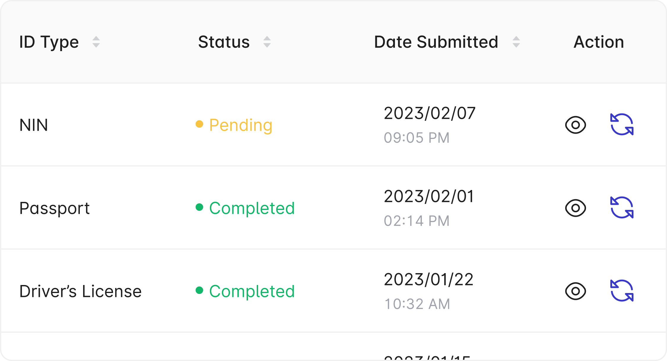
Task: Select the Passport ID type cell
Action: click(54, 208)
